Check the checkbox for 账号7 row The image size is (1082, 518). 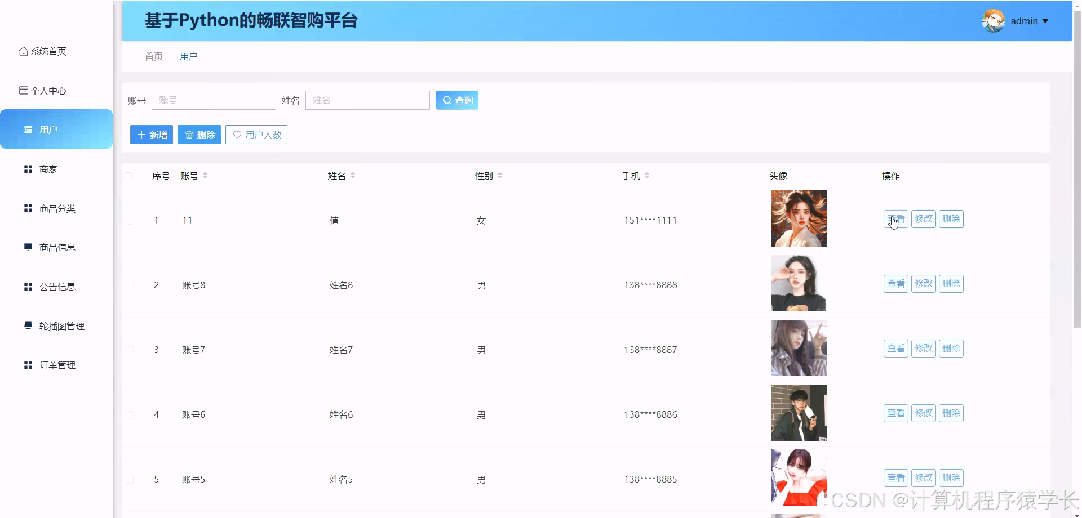pyautogui.click(x=130, y=350)
